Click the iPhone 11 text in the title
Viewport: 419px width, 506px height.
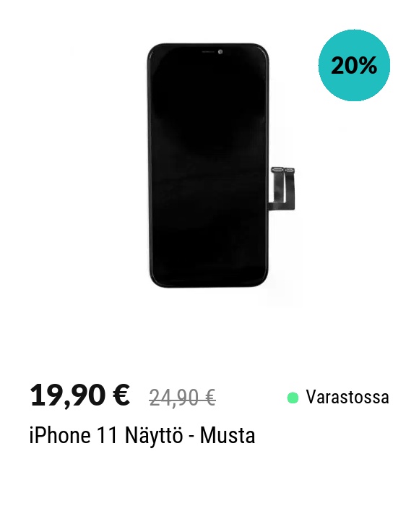(73, 435)
